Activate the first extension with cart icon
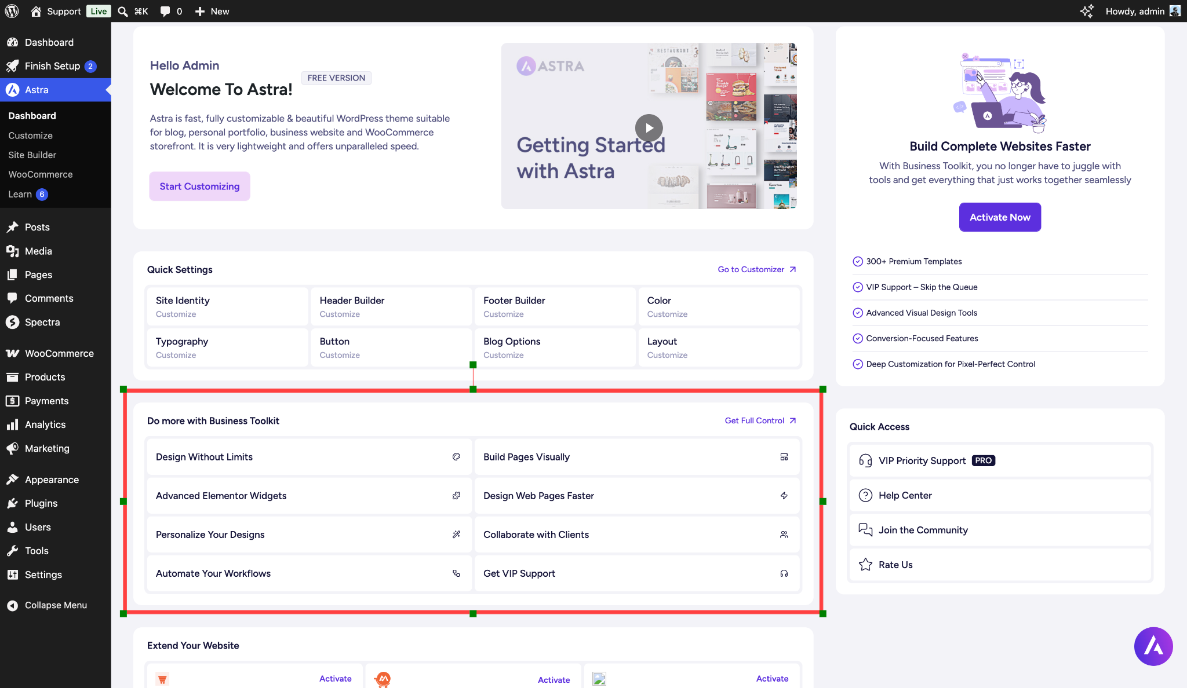Image resolution: width=1187 pixels, height=688 pixels. tap(335, 679)
